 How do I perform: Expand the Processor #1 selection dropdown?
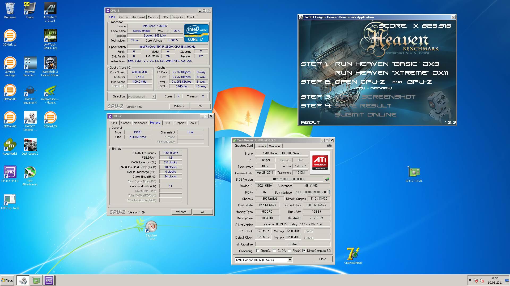click(x=154, y=97)
